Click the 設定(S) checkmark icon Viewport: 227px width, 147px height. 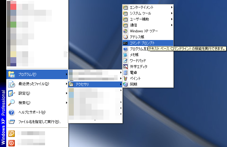[12, 93]
